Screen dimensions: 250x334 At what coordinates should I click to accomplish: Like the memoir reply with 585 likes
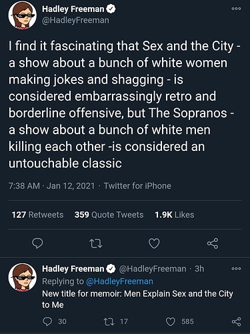tap(180, 321)
